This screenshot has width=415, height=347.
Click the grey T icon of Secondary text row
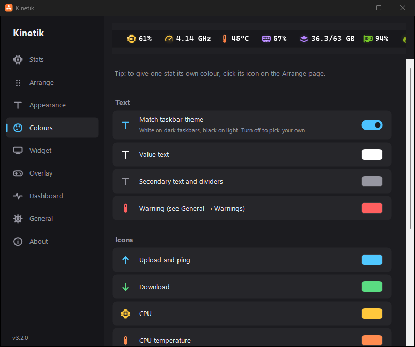[125, 182]
